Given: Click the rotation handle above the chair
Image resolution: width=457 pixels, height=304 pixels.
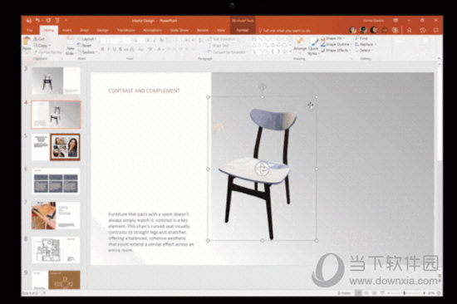Looking at the screenshot, I should click(263, 87).
